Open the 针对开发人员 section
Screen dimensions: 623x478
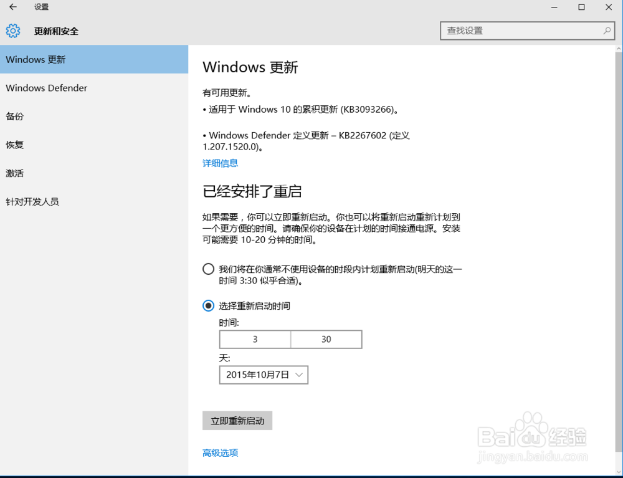coord(94,202)
